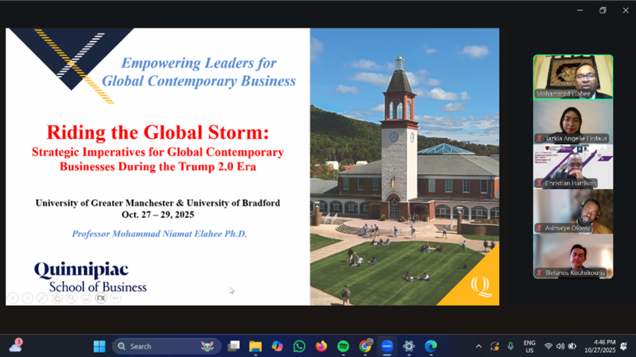The image size is (636, 357).
Task: Toggle subtitles in slideshow toolbar
Action: point(86,298)
